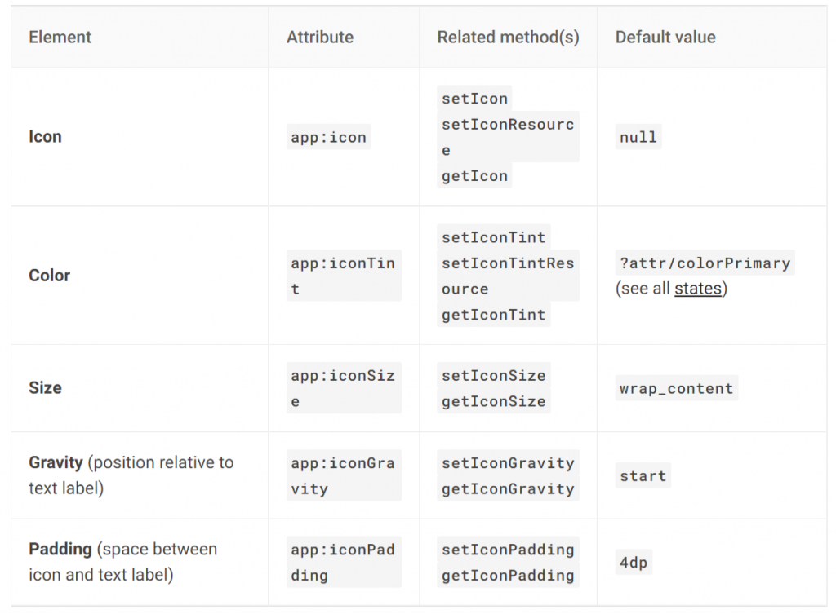Select the app:iconTint attribute code
Viewport: 836px width, 614px height.
(x=343, y=276)
